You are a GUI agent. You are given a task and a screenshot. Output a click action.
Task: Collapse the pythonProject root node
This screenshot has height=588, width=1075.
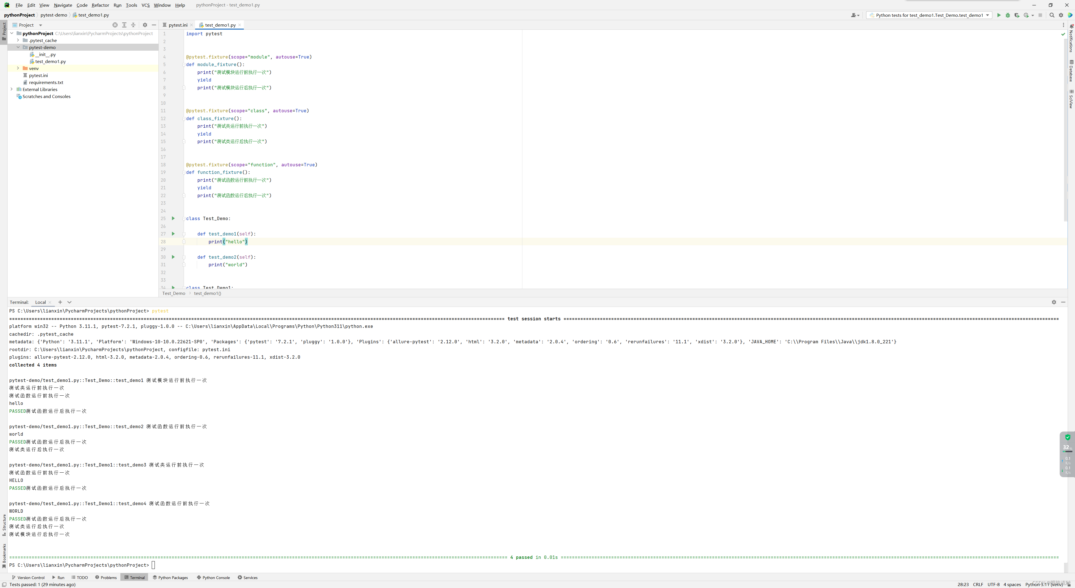(x=12, y=33)
